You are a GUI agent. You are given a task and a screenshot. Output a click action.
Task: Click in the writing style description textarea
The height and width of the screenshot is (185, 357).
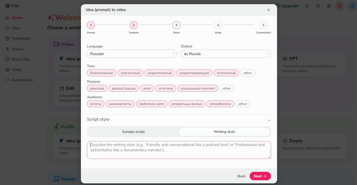(179, 150)
